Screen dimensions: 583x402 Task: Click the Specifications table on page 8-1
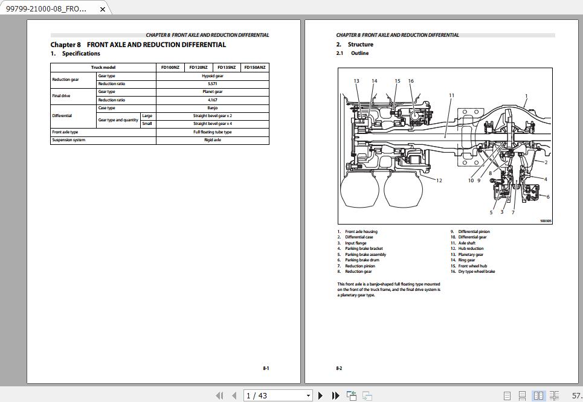pyautogui.click(x=159, y=103)
